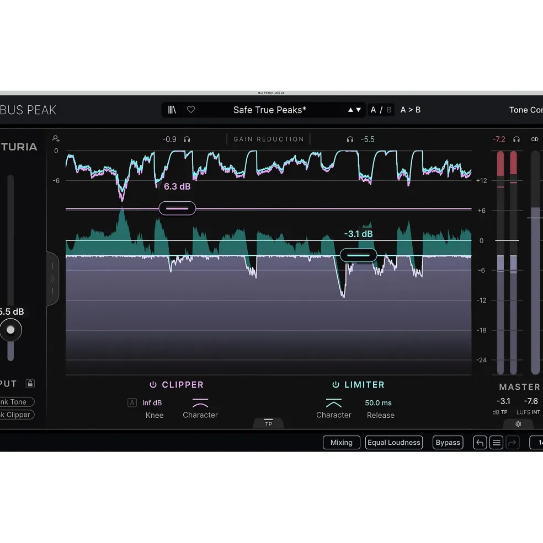Copy settings with A > B
This screenshot has height=543, width=543.
pos(411,110)
